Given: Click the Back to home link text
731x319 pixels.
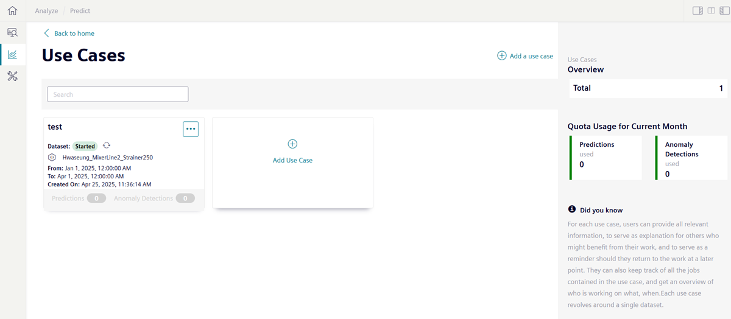Looking at the screenshot, I should pyautogui.click(x=74, y=33).
